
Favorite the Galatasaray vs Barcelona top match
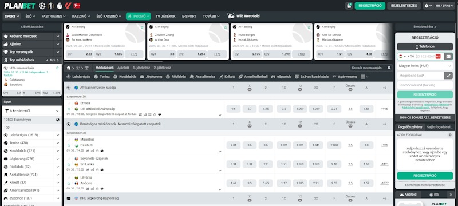click(57, 68)
